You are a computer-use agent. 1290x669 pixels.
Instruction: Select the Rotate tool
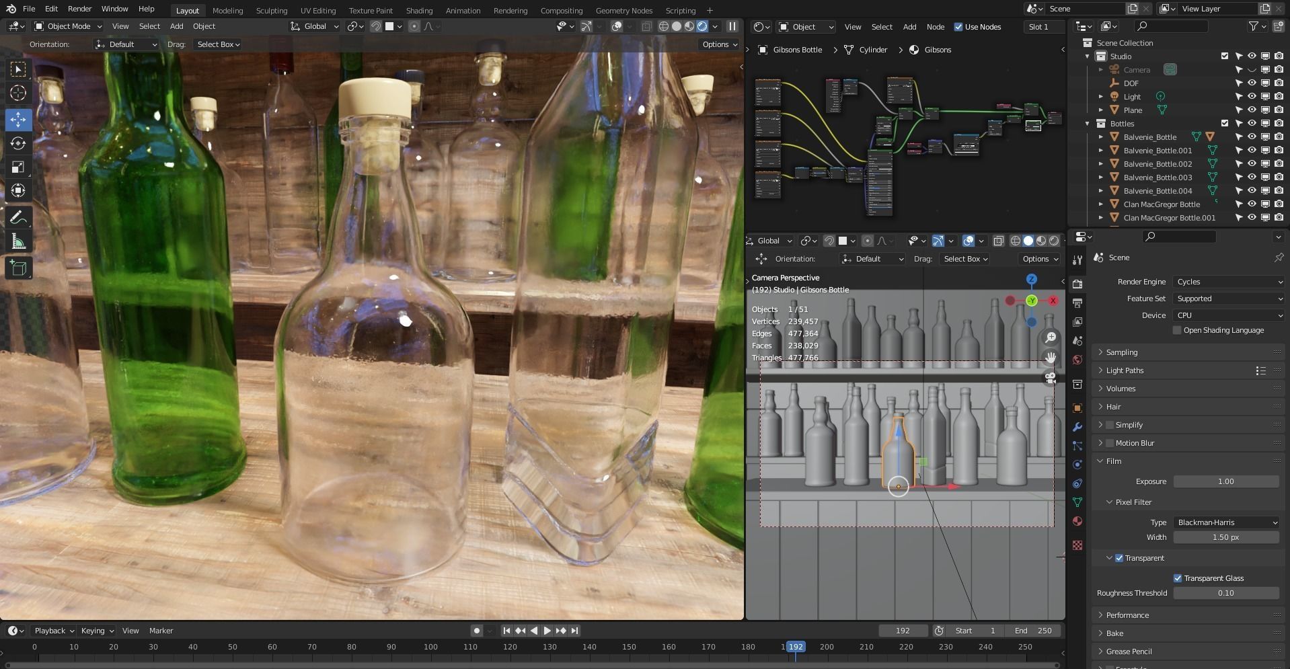[x=18, y=143]
